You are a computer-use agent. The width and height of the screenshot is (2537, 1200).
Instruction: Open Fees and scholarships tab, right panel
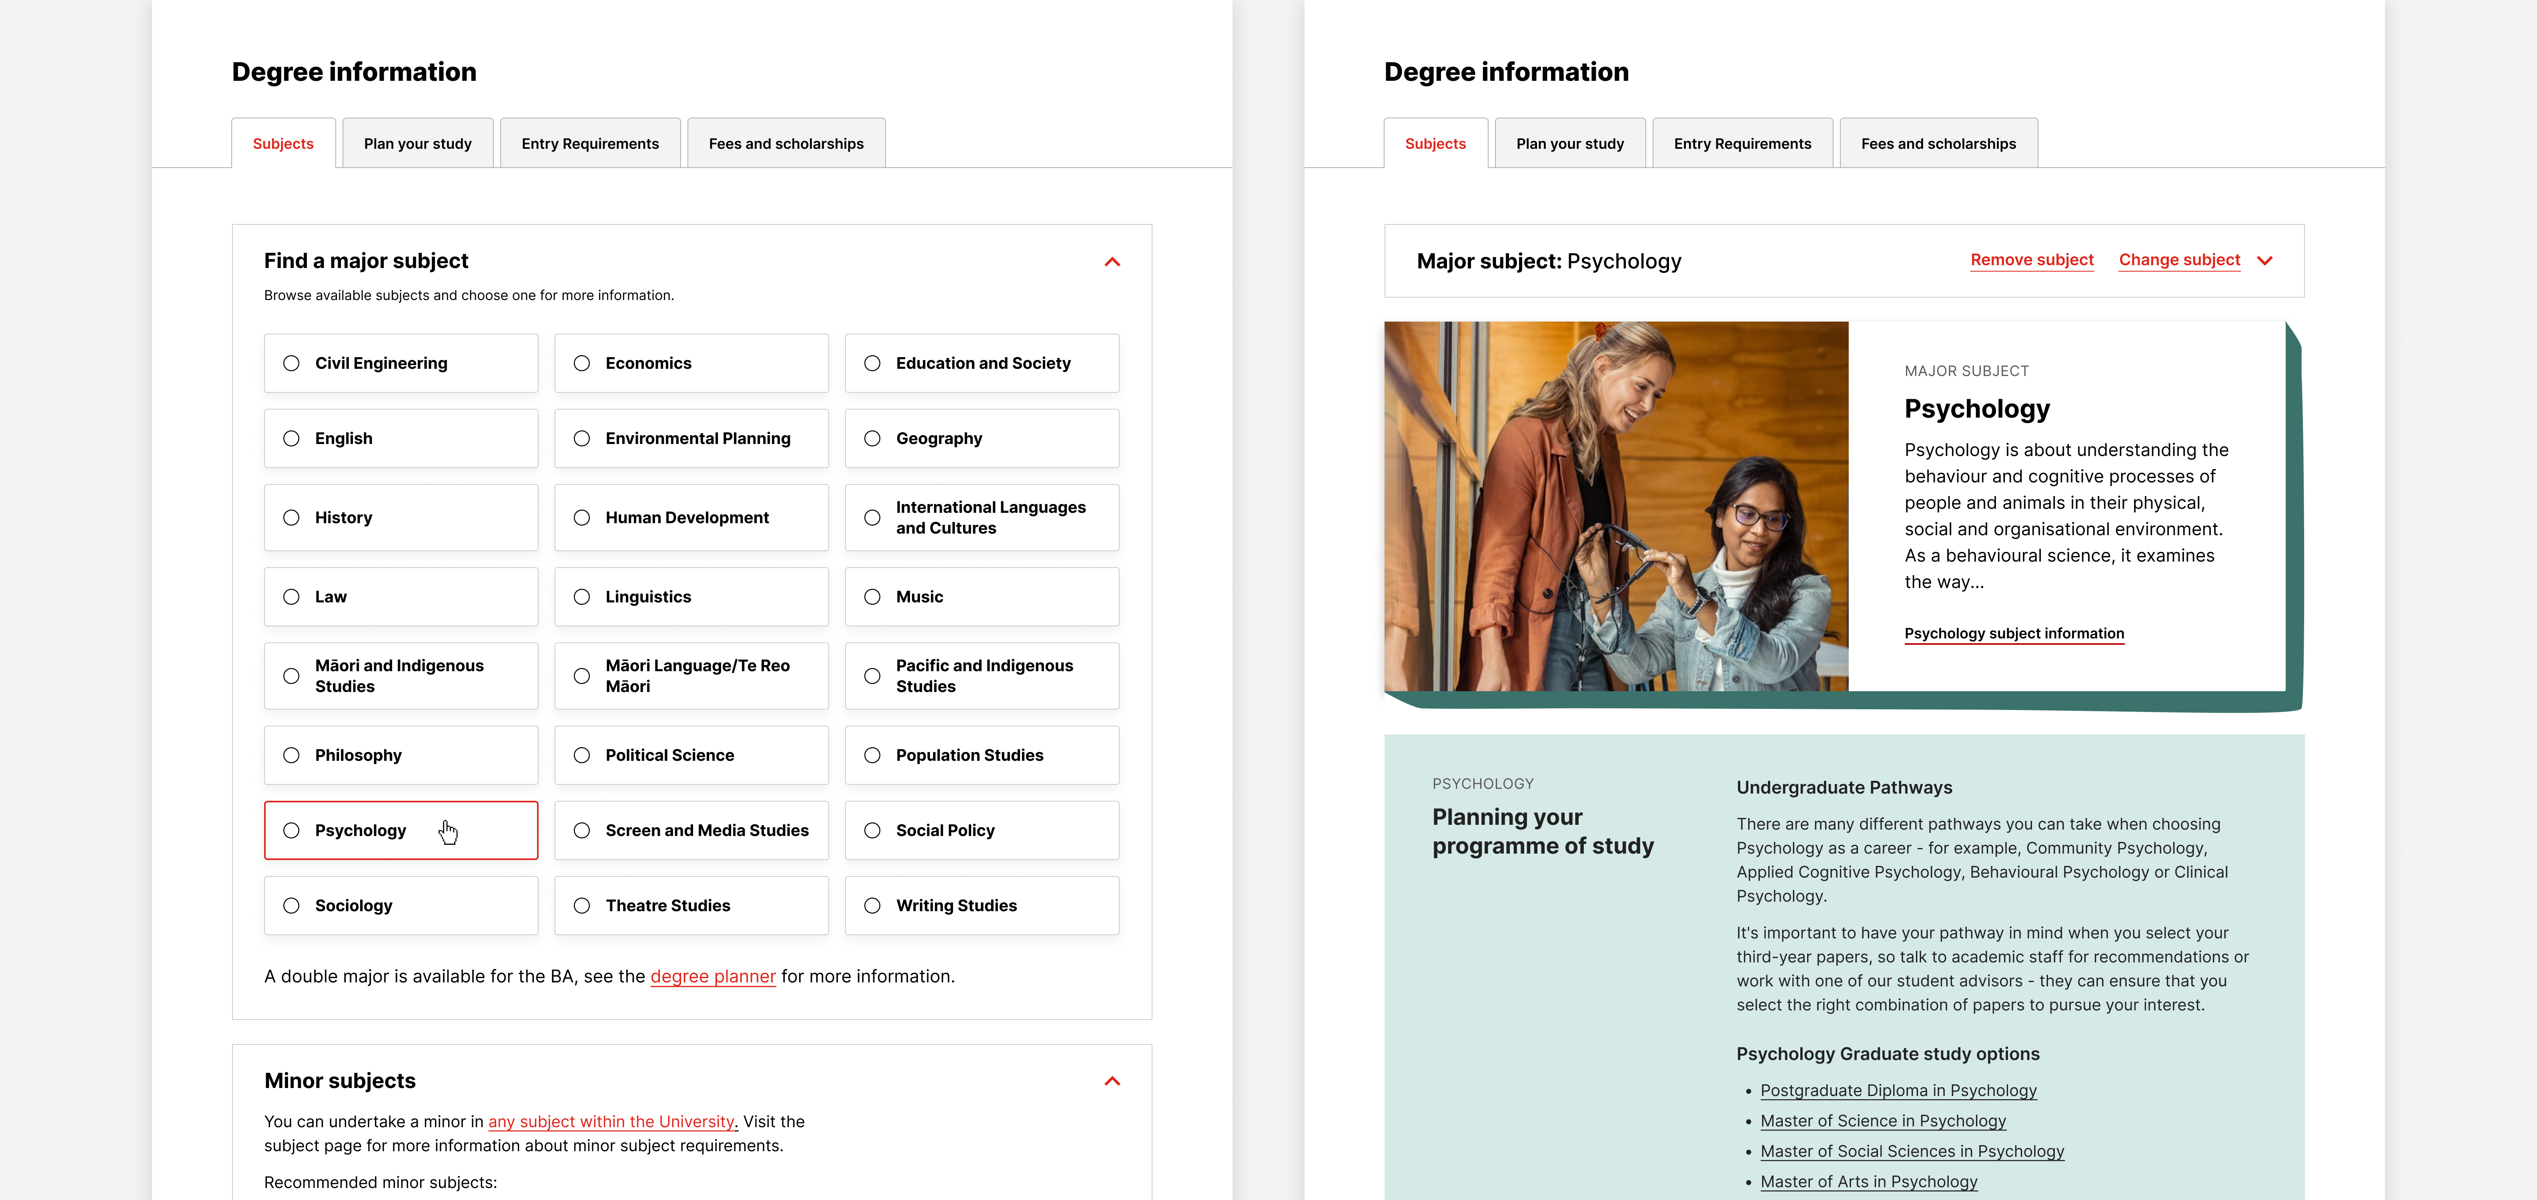pyautogui.click(x=1938, y=144)
